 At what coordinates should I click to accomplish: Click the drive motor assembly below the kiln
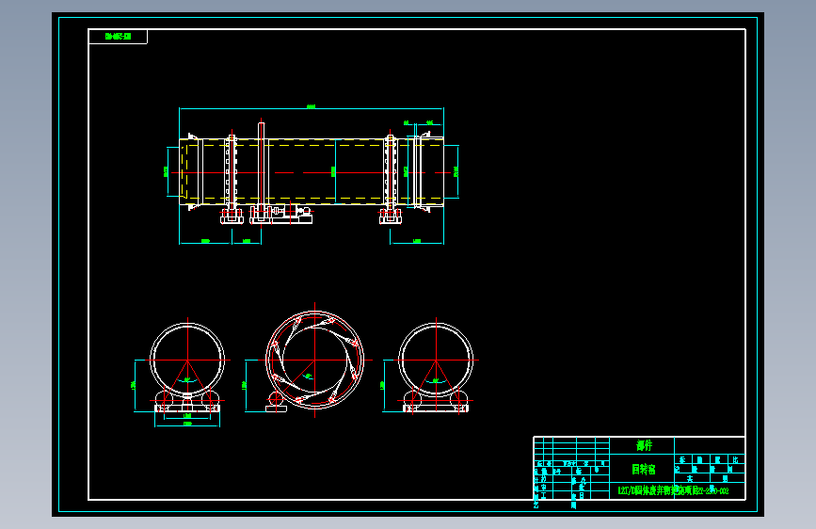(281, 214)
